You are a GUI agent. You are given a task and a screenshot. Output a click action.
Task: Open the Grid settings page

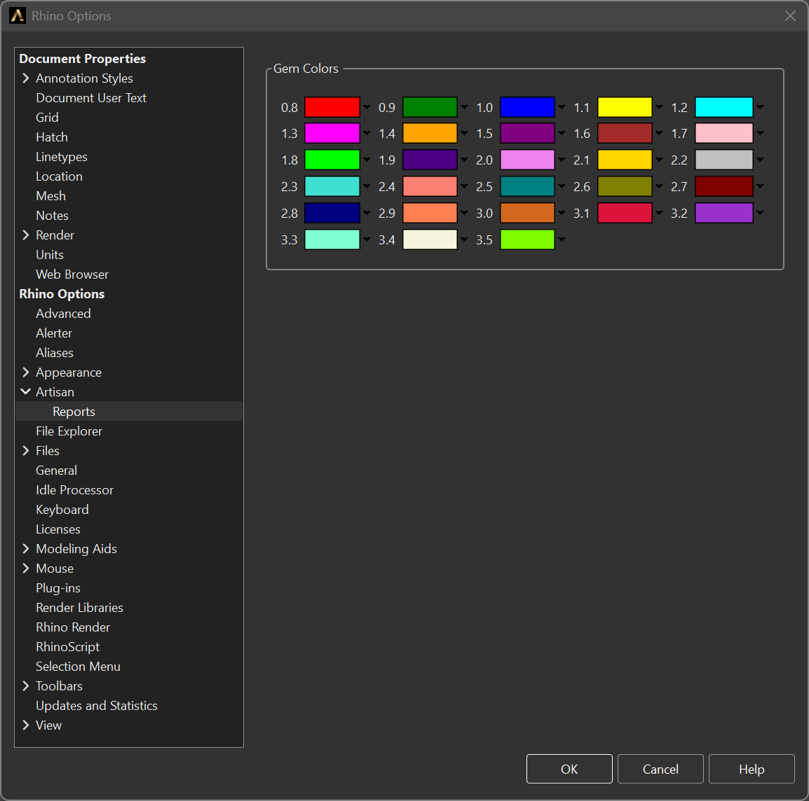tap(47, 118)
